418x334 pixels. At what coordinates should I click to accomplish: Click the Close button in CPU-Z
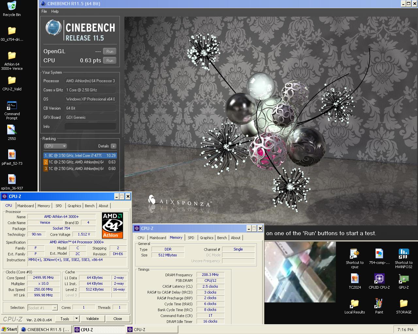(x=118, y=319)
